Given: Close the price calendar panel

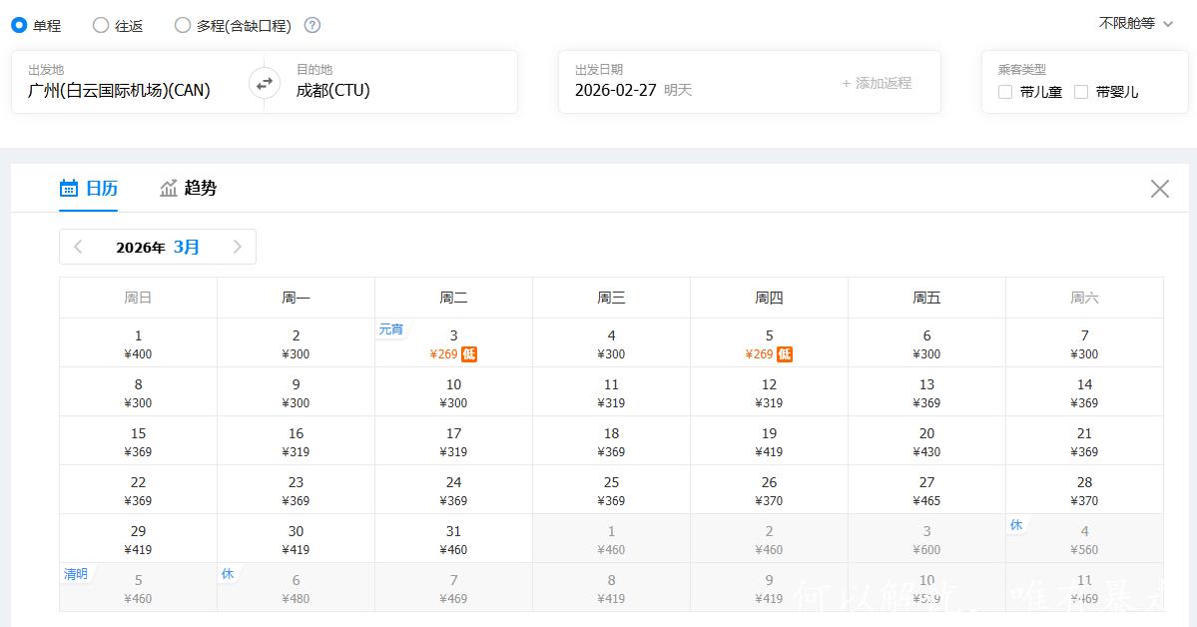Looking at the screenshot, I should click(1159, 189).
